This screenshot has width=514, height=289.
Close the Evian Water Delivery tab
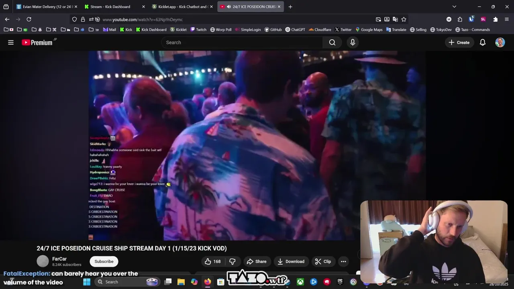click(75, 6)
